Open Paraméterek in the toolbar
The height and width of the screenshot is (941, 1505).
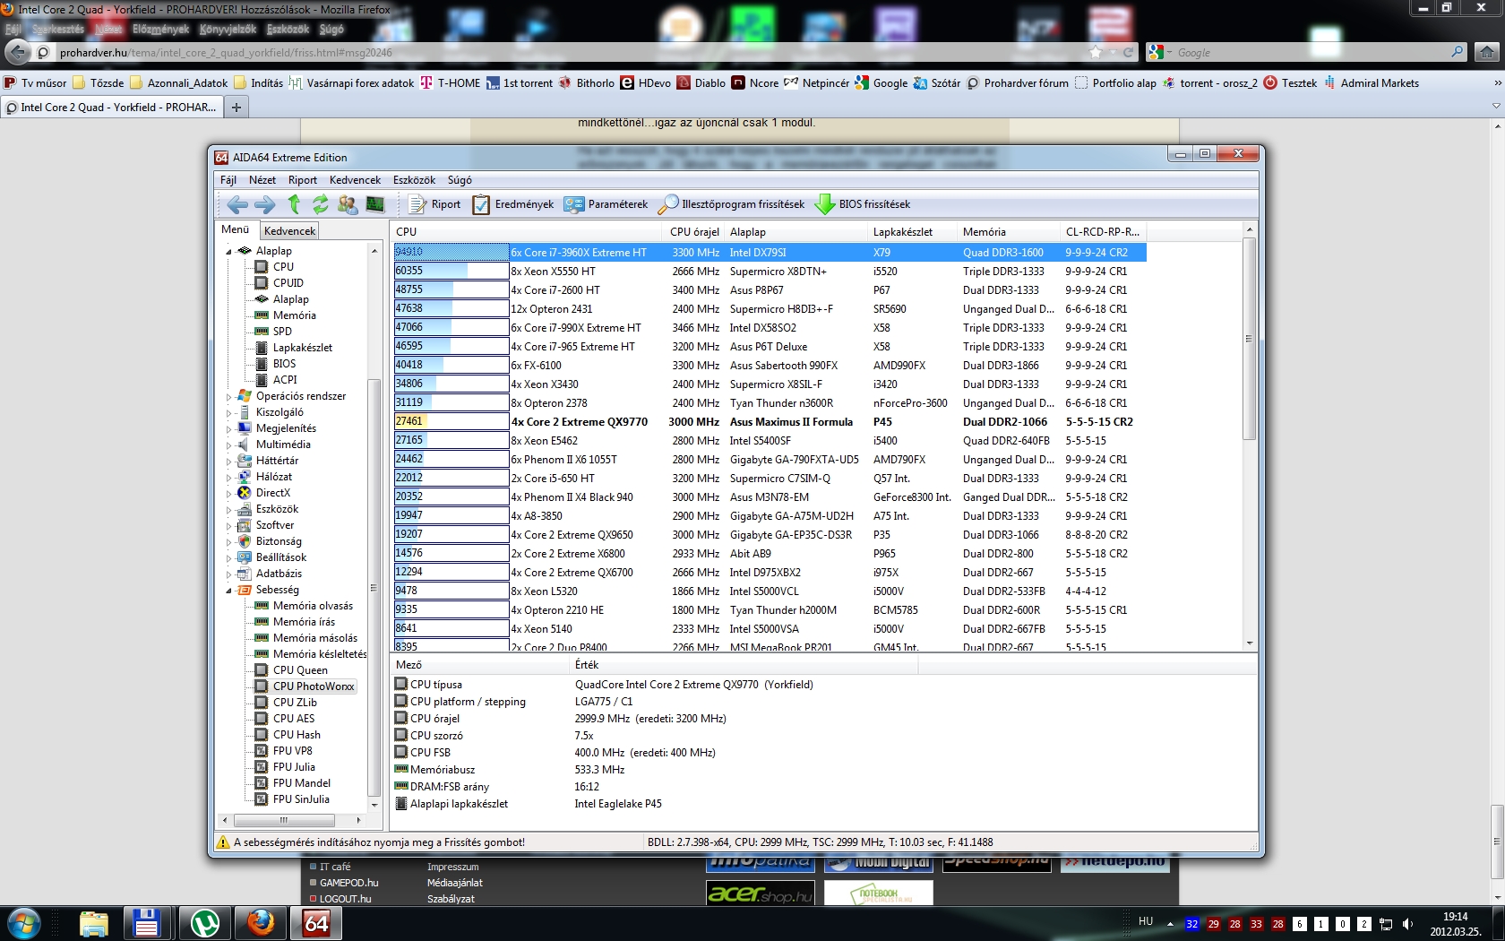point(606,204)
